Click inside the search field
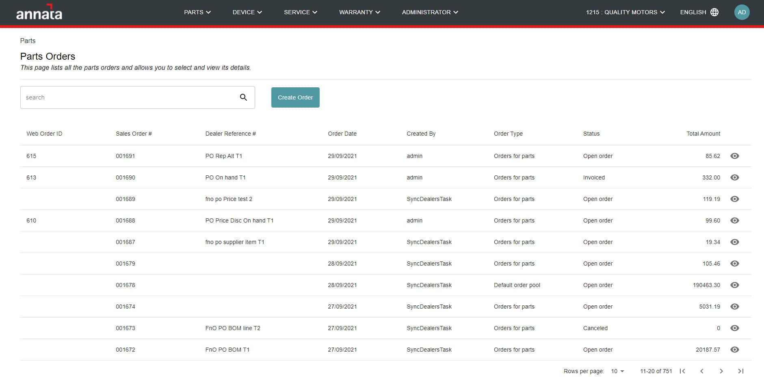Viewport: 764px width, 378px height. pos(122,97)
